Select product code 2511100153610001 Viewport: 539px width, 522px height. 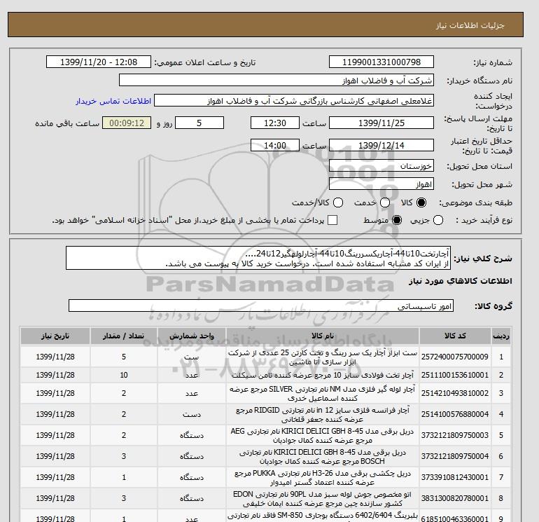point(455,375)
